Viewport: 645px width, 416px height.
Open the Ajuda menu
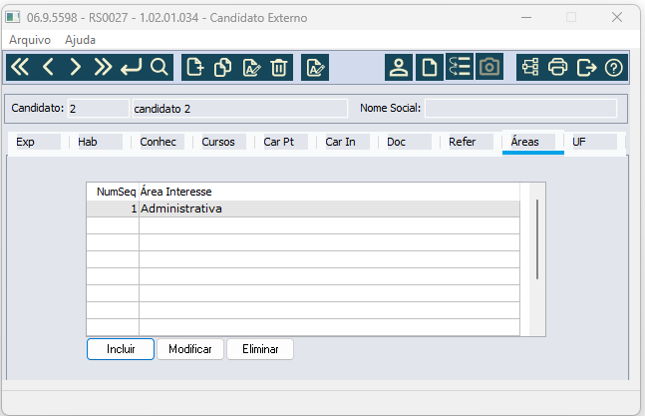(80, 40)
